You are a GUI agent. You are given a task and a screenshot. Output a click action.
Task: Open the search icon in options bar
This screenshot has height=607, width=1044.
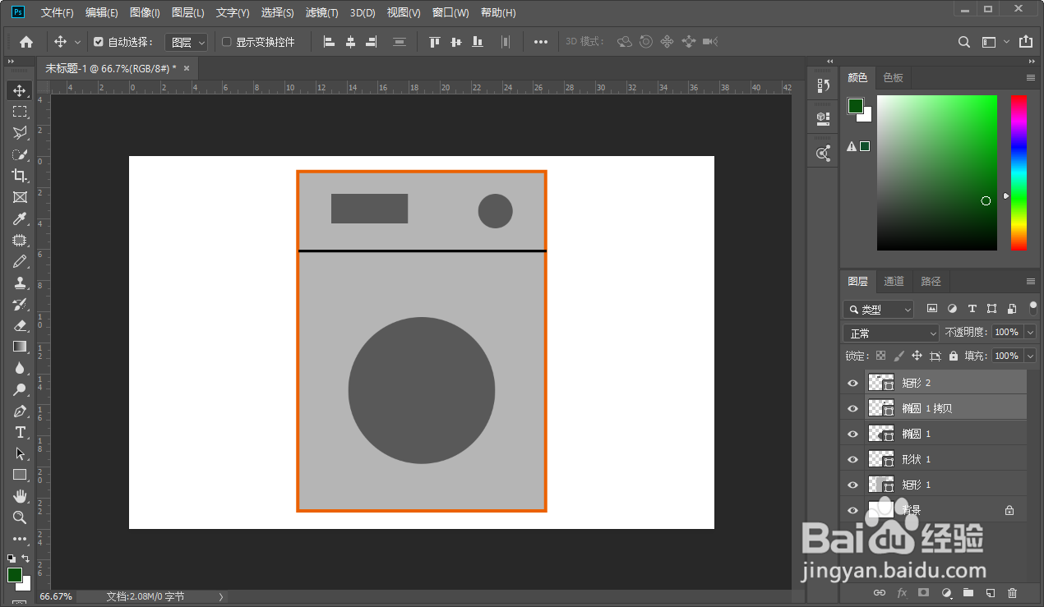coord(965,42)
